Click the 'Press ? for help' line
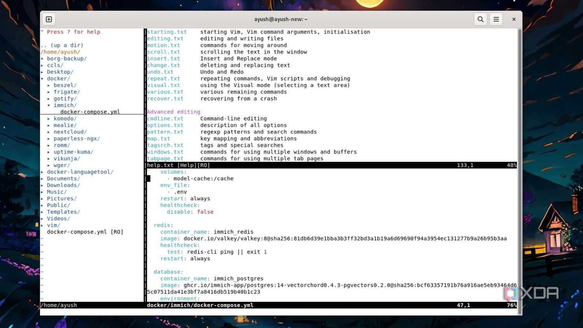The image size is (583, 328). point(70,32)
